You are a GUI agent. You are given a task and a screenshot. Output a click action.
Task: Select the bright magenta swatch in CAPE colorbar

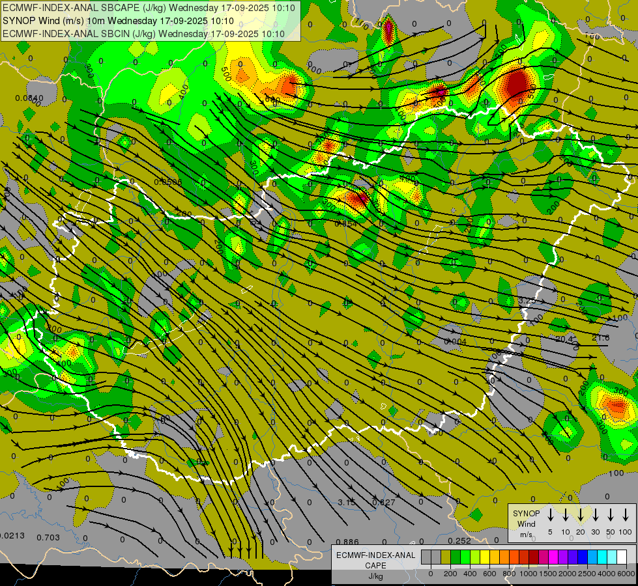[553, 557]
